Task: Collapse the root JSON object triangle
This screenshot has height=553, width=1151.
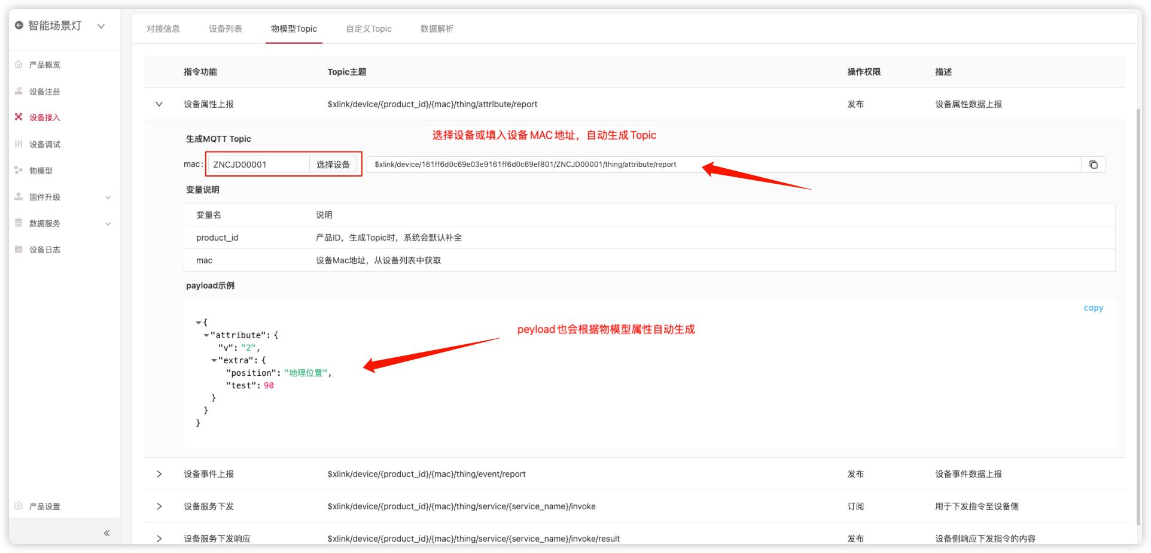Action: 199,323
